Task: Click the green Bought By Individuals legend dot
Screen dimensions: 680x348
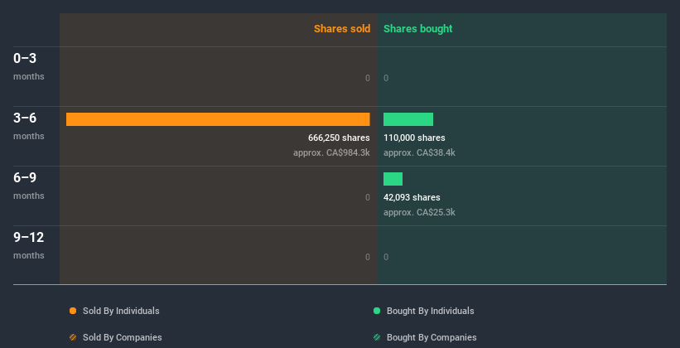Action: [x=377, y=311]
